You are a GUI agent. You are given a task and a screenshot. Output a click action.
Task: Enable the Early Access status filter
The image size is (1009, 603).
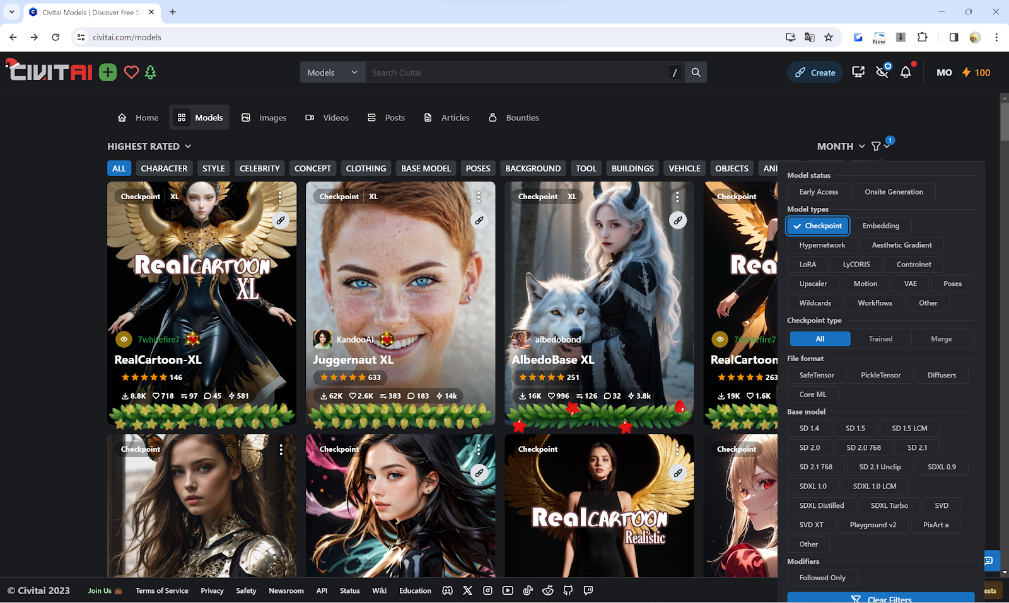coord(819,192)
